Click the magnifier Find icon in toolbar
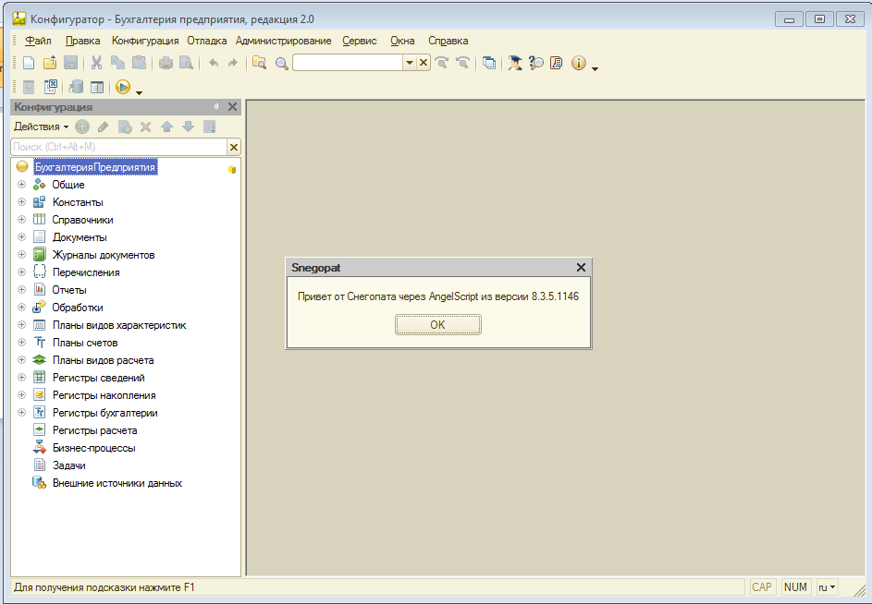The height and width of the screenshot is (604, 872). tap(281, 63)
